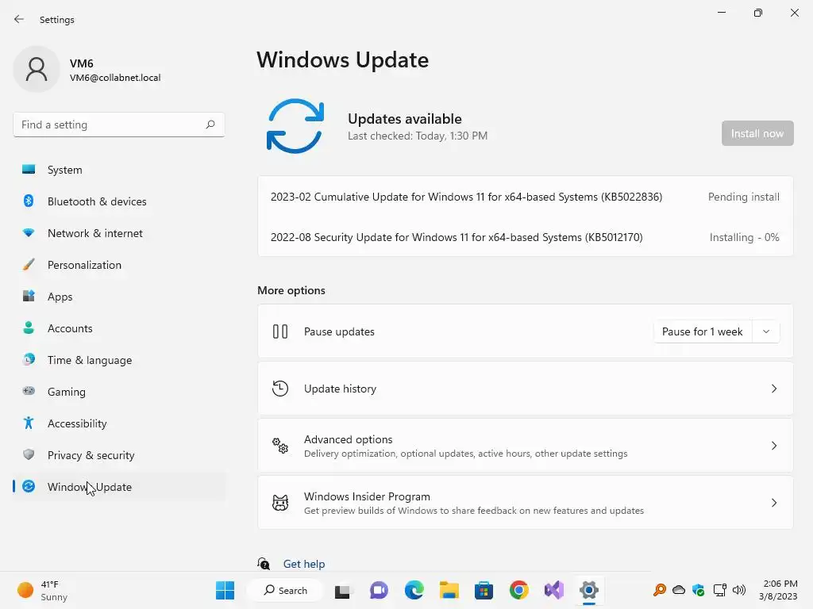
Task: Click the Privacy & security shield icon
Action: [x=29, y=454]
